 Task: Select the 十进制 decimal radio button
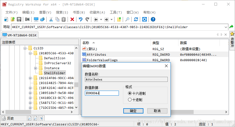(130, 100)
